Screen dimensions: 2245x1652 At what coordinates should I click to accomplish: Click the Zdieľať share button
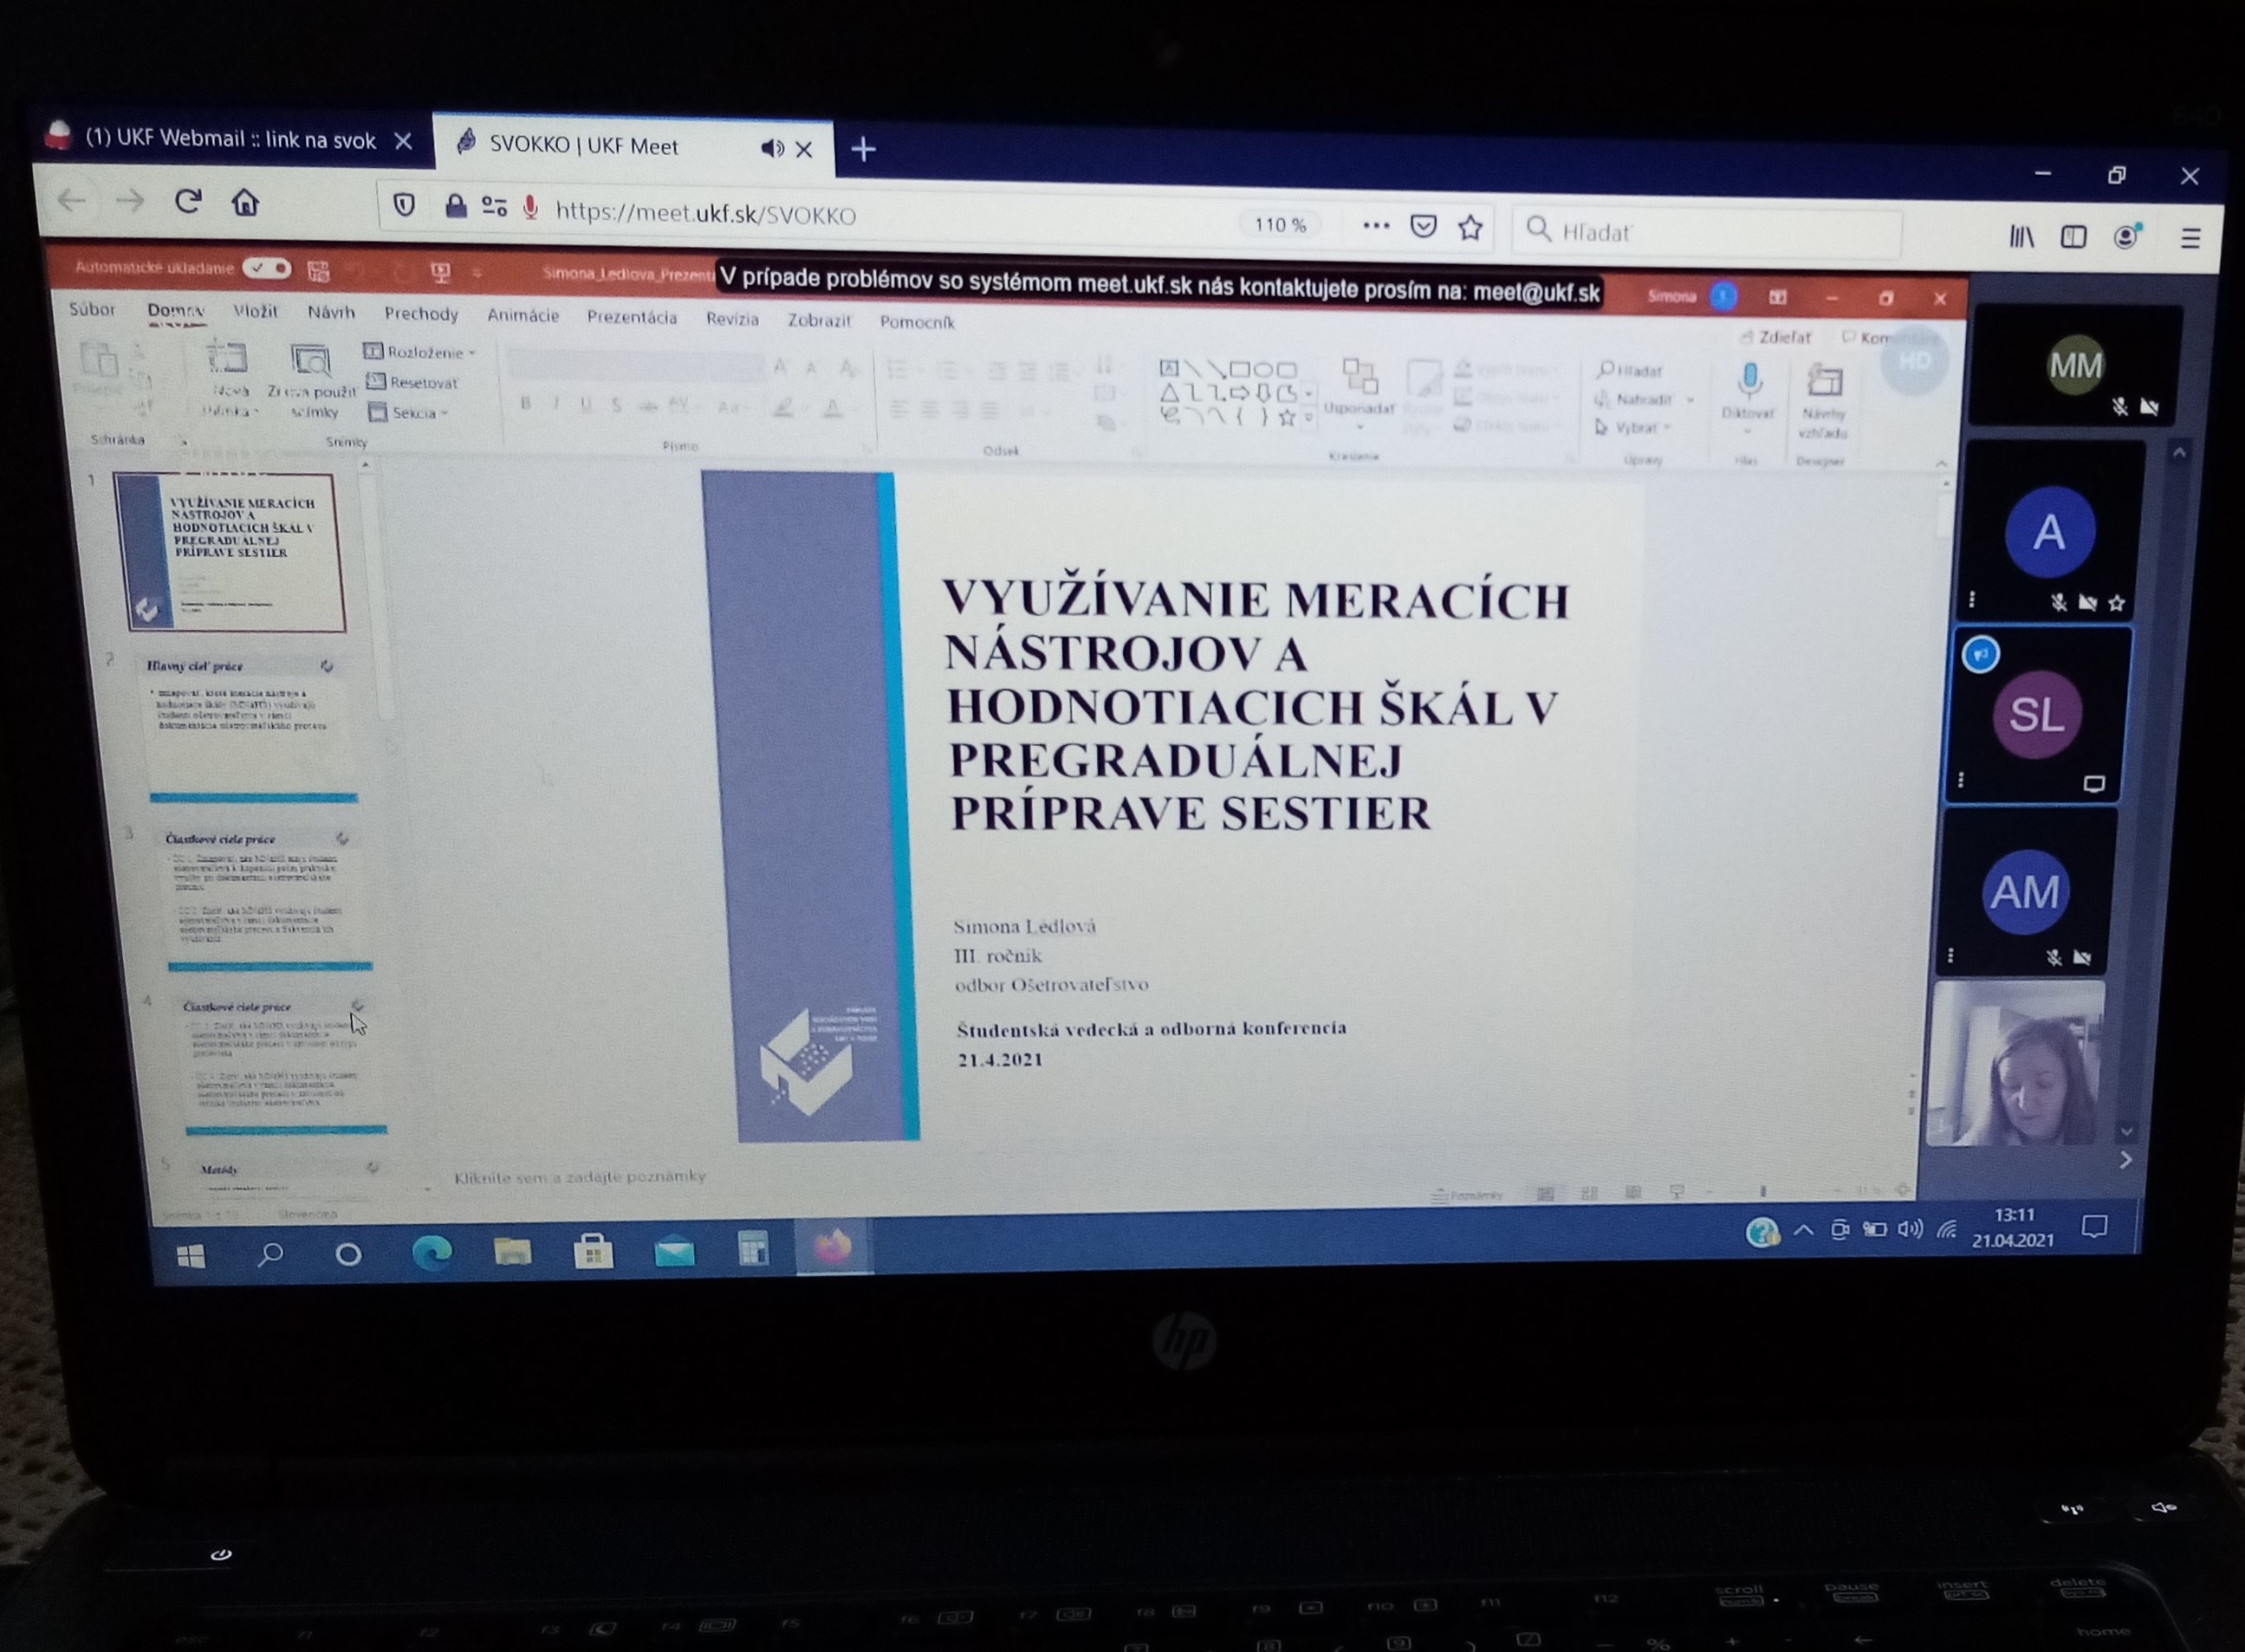click(x=1776, y=337)
